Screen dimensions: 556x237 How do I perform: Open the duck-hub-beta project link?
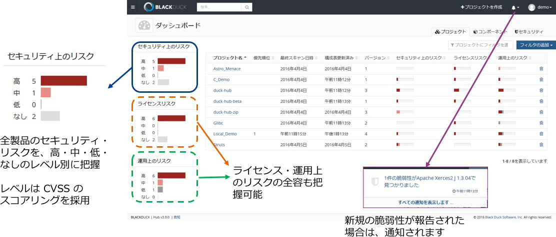click(227, 101)
